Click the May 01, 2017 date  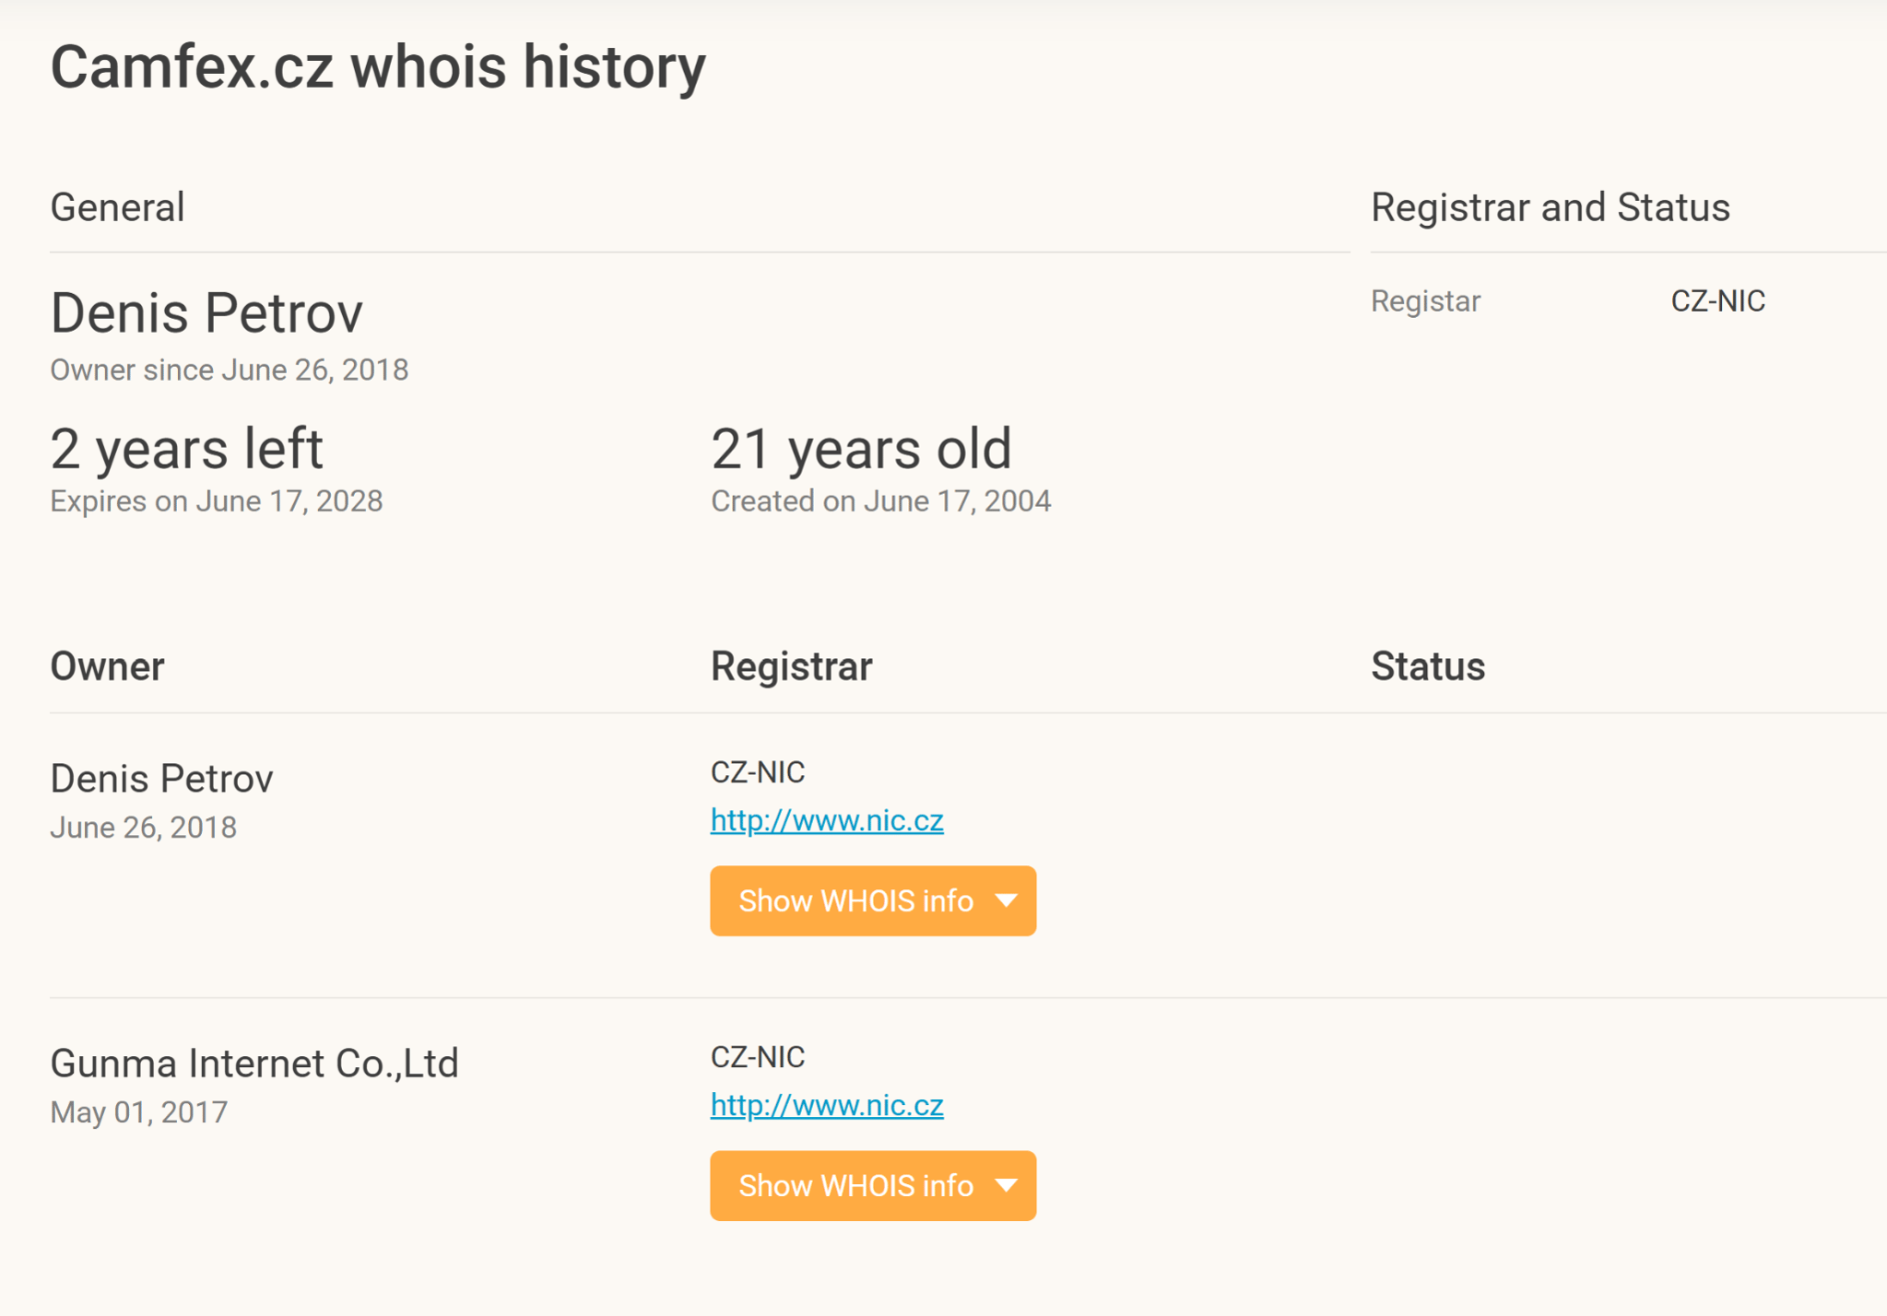pyautogui.click(x=138, y=1112)
